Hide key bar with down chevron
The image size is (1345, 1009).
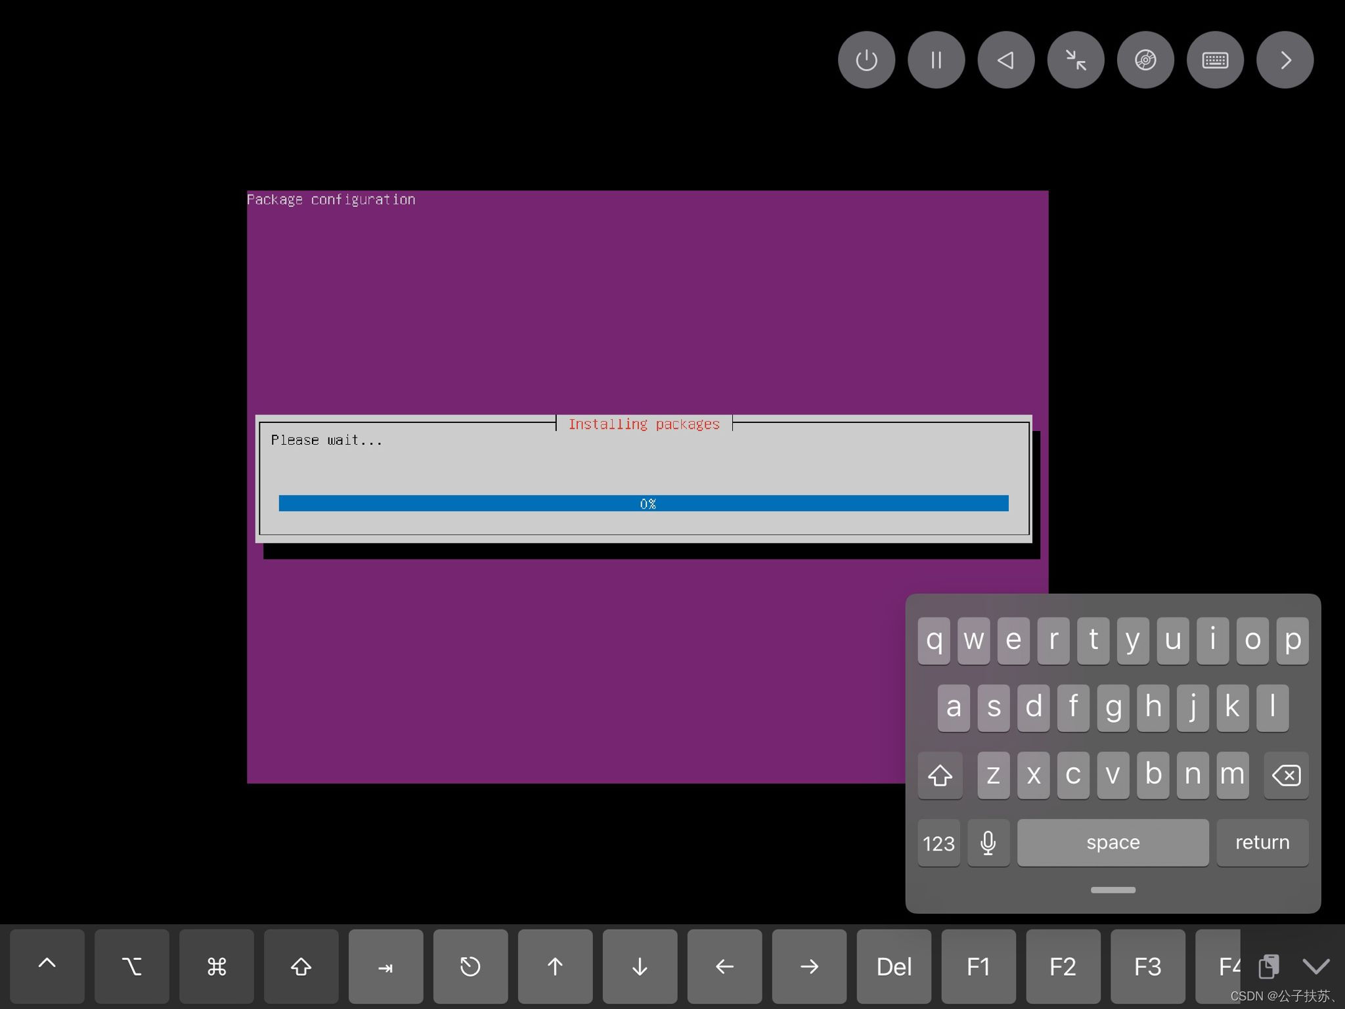click(1315, 966)
